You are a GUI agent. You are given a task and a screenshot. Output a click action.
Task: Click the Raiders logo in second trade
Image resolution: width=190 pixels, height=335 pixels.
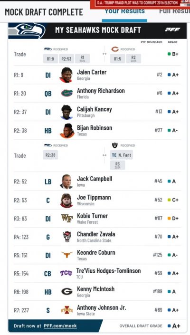[115, 145]
